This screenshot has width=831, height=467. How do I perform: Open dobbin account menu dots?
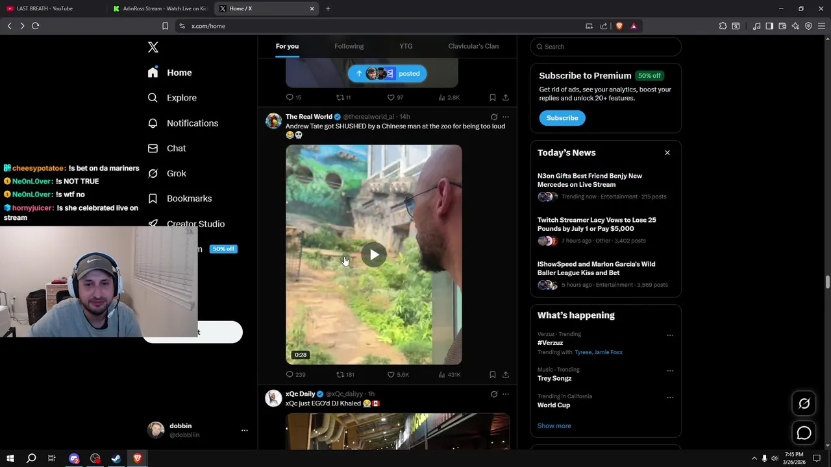click(245, 430)
